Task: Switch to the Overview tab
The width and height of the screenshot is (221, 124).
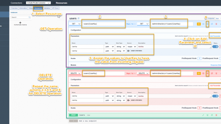Action: tap(14, 8)
